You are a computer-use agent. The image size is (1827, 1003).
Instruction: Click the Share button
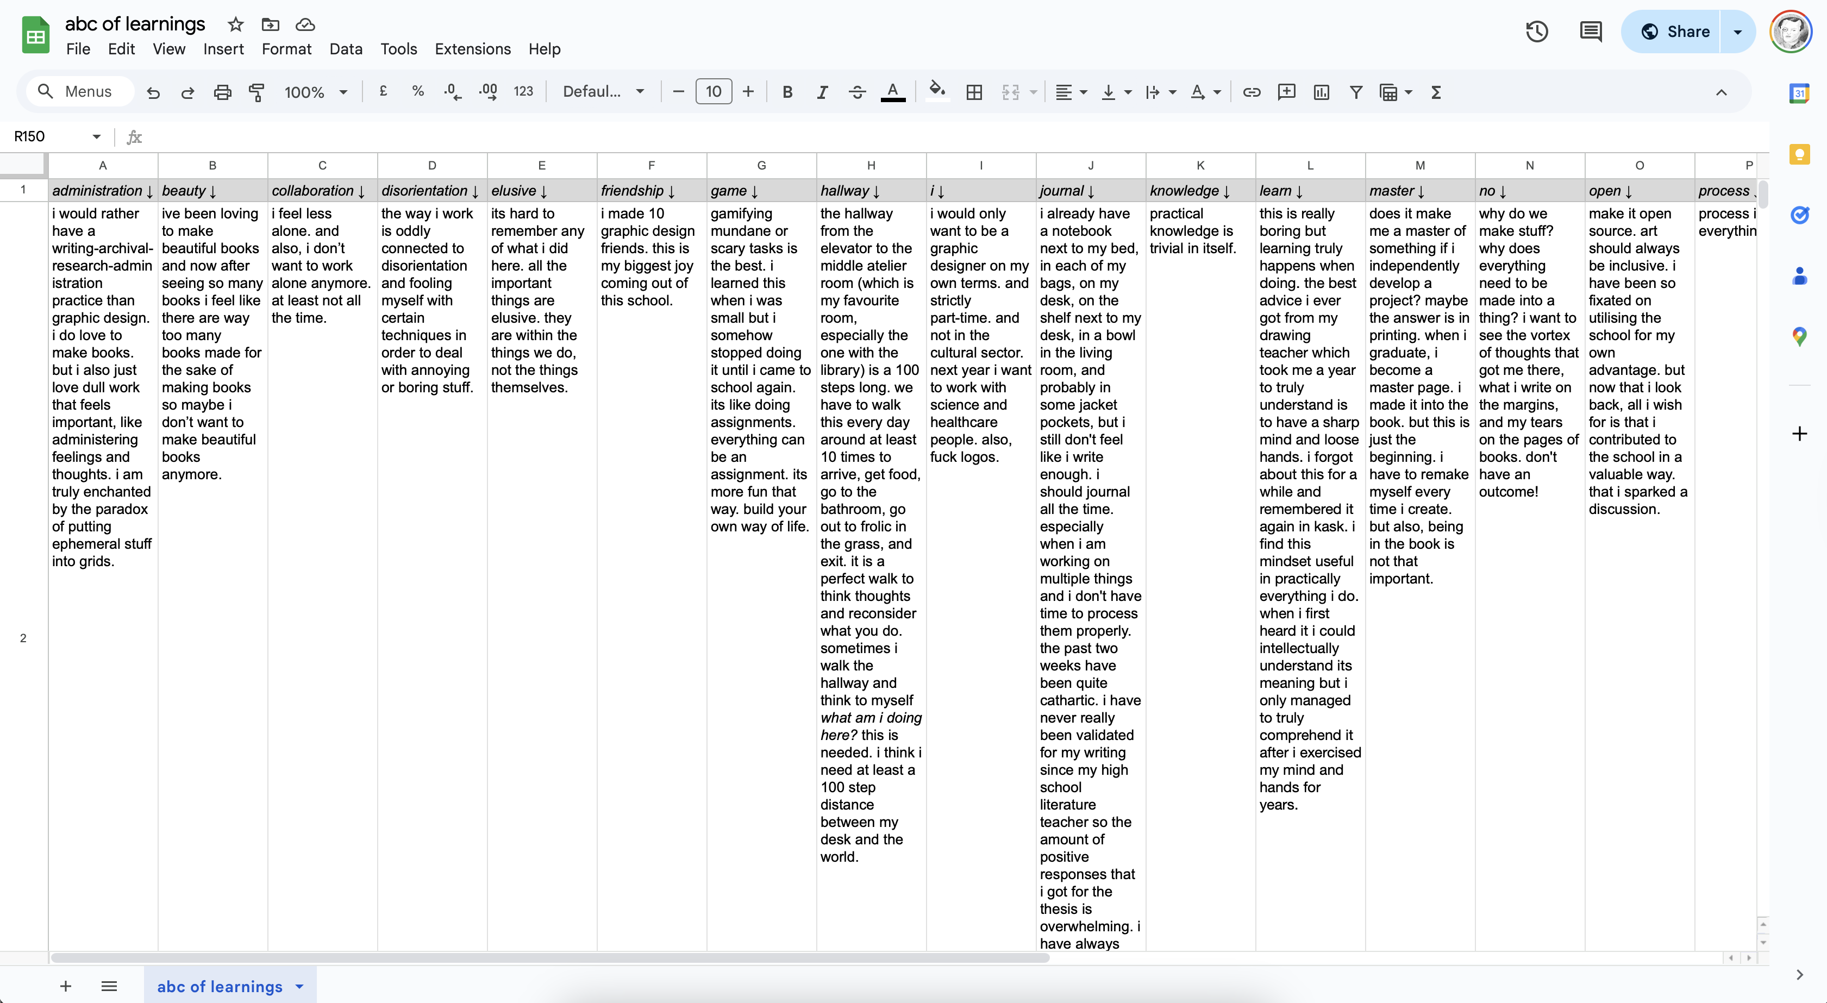point(1674,32)
